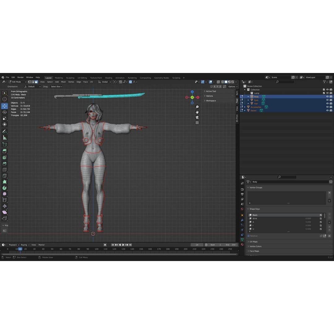The width and height of the screenshot is (334, 334).
Task: Switch to the Sculpting workspace tab
Action: [70, 78]
